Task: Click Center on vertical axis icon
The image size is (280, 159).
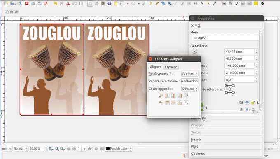Action: pyautogui.click(x=174, y=96)
